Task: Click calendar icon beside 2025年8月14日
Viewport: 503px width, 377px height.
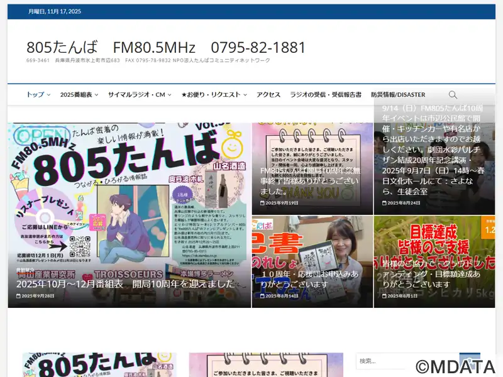Action: click(262, 296)
